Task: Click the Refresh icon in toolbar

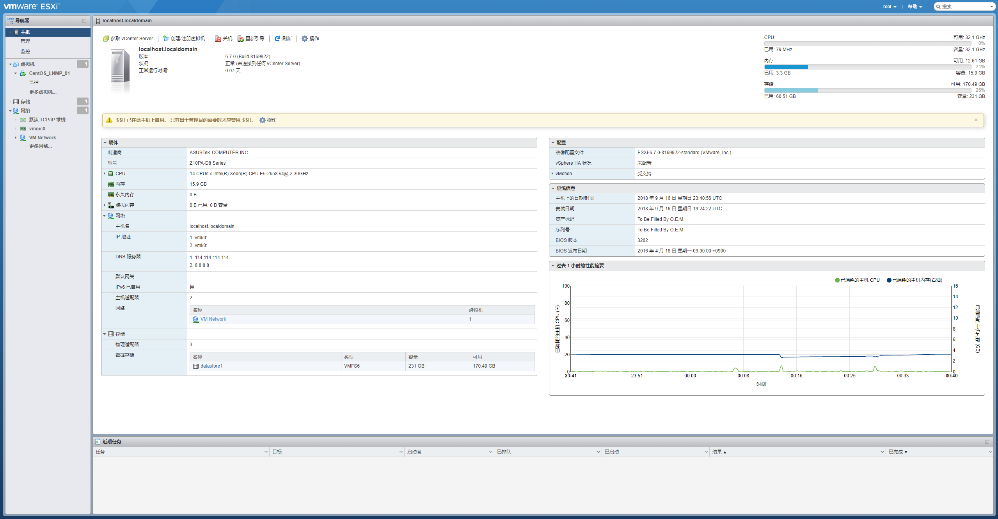Action: [277, 39]
